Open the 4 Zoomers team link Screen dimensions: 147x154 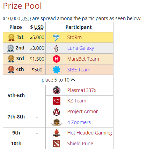coord(79,122)
